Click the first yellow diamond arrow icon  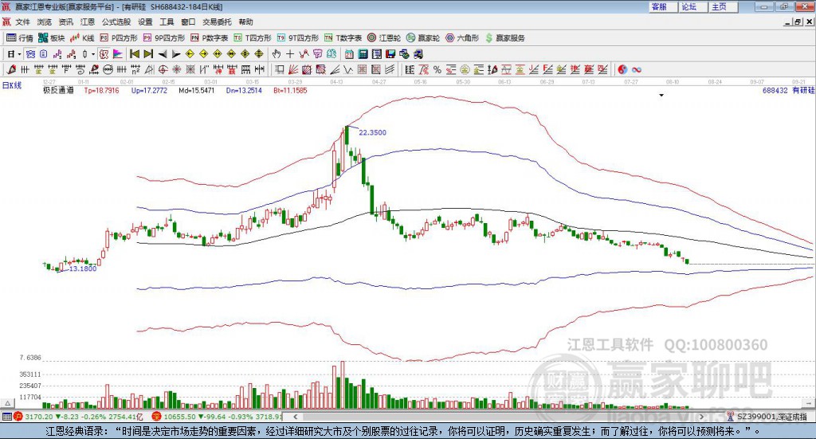pos(190,54)
